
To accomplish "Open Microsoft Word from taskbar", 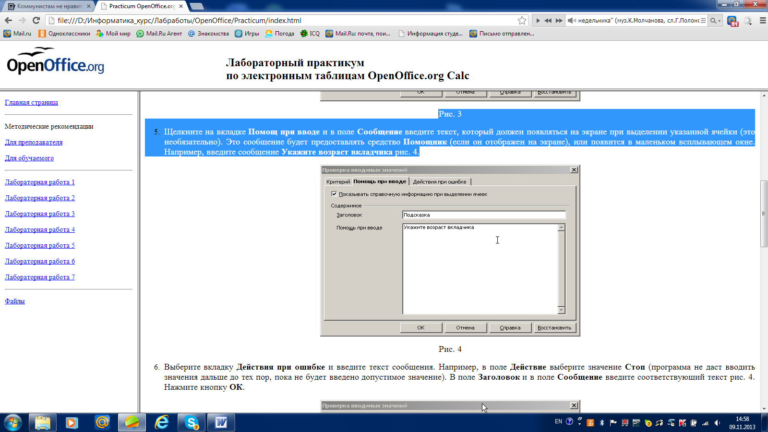I will (221, 422).
